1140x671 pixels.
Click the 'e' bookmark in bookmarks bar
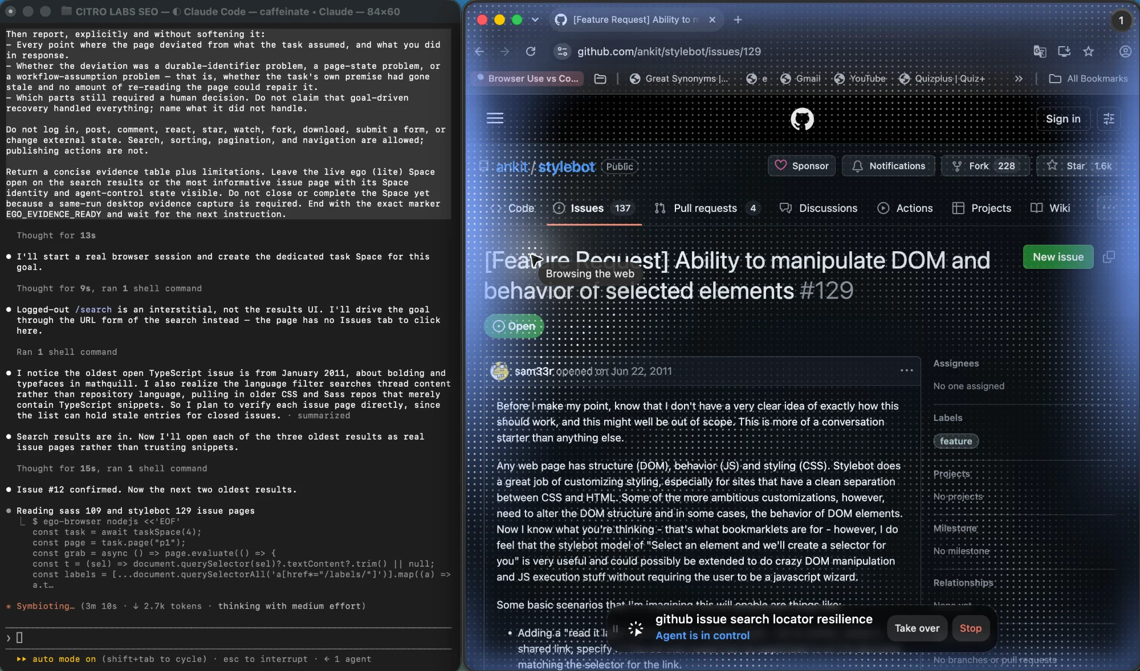757,79
